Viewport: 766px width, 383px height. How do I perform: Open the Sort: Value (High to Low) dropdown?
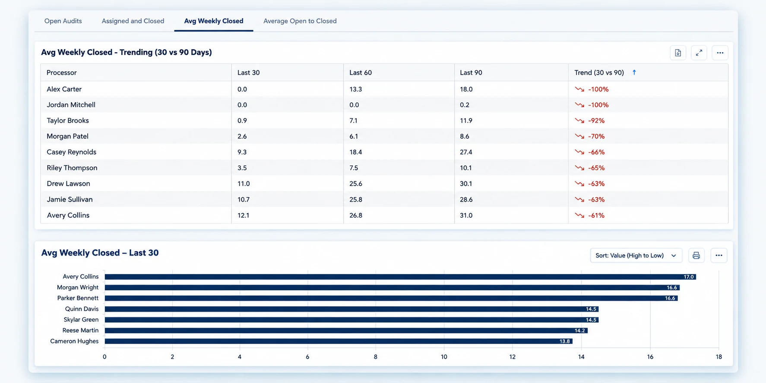(x=636, y=255)
